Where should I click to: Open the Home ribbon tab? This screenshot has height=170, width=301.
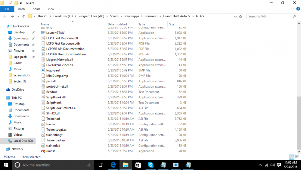[22, 9]
